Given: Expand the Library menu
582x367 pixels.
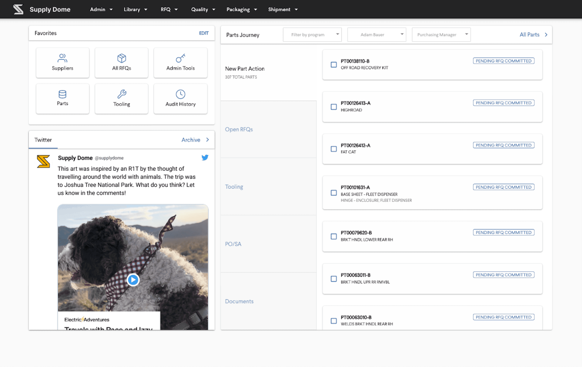Looking at the screenshot, I should pyautogui.click(x=135, y=9).
